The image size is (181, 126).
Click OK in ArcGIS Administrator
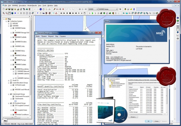[148, 121]
